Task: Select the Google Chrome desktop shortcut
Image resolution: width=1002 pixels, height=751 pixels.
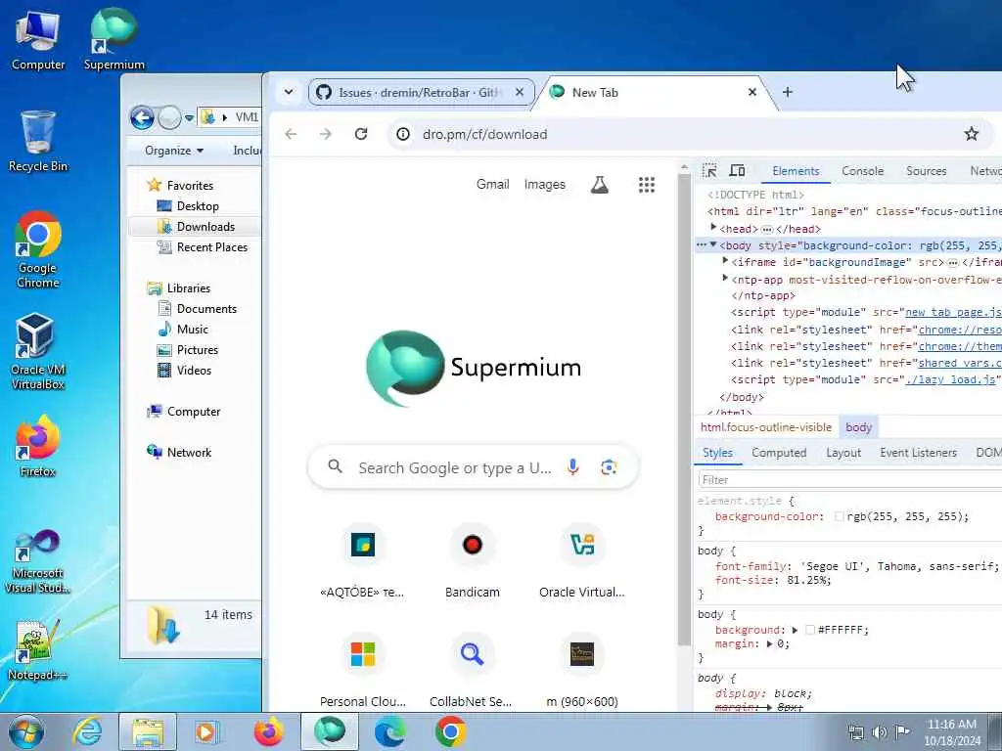Action: pyautogui.click(x=38, y=249)
